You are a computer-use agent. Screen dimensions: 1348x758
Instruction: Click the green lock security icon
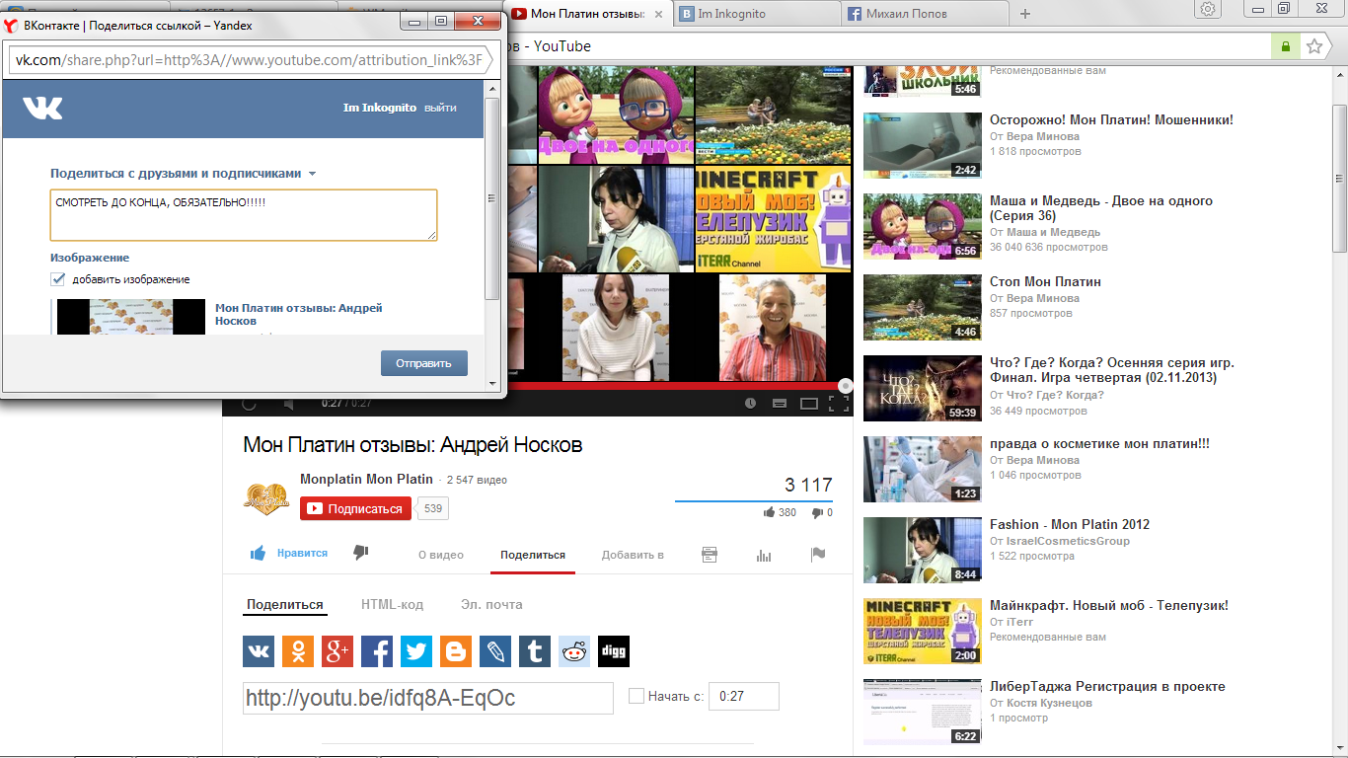[1285, 46]
